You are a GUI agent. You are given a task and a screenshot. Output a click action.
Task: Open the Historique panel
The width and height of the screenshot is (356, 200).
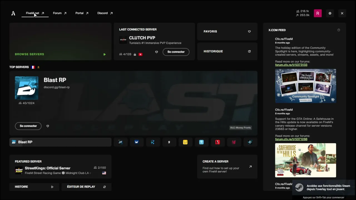pyautogui.click(x=227, y=51)
